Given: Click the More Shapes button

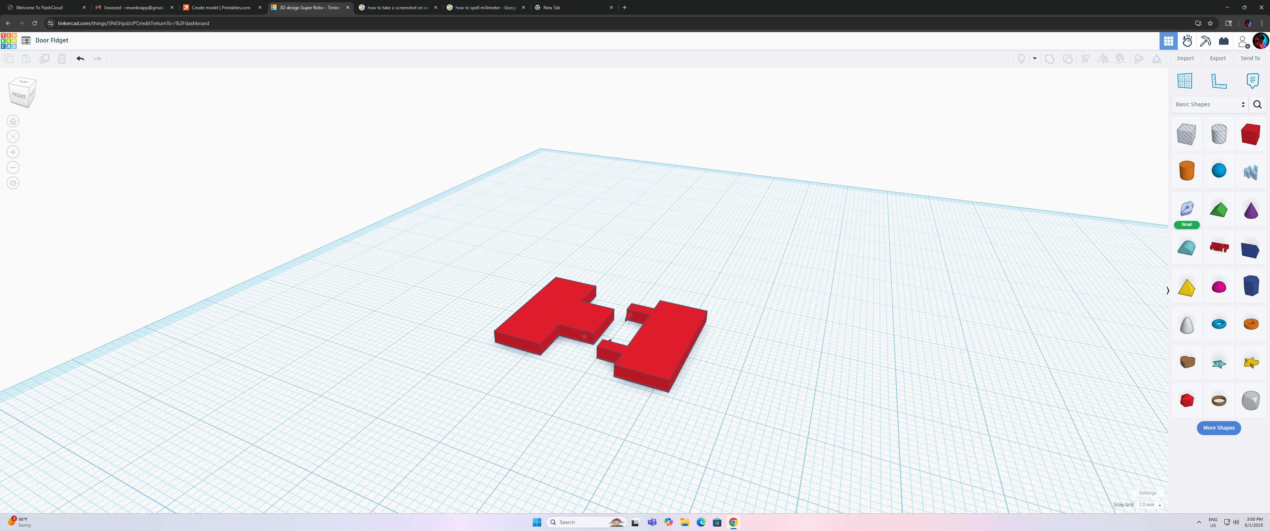Looking at the screenshot, I should pyautogui.click(x=1219, y=428).
